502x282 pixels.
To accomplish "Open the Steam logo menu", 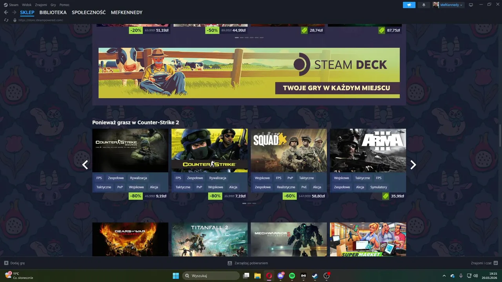I will pos(11,5).
